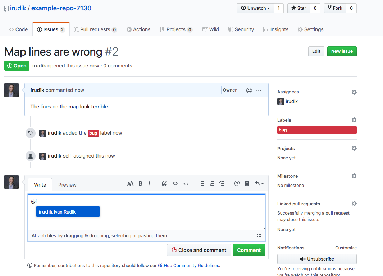
Task: Click the mention (@) toolbar icon
Action: (237, 183)
